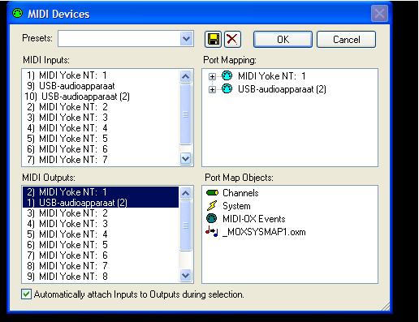Viewport: 419px width, 322px height.
Task: Select output "8) MIDI Yoke NT: 7"
Action: [101, 266]
